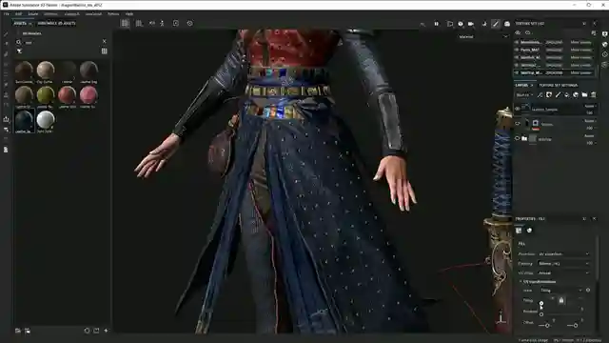
Task: Open the Fill sub-panel icon in Properties
Action: (x=519, y=231)
